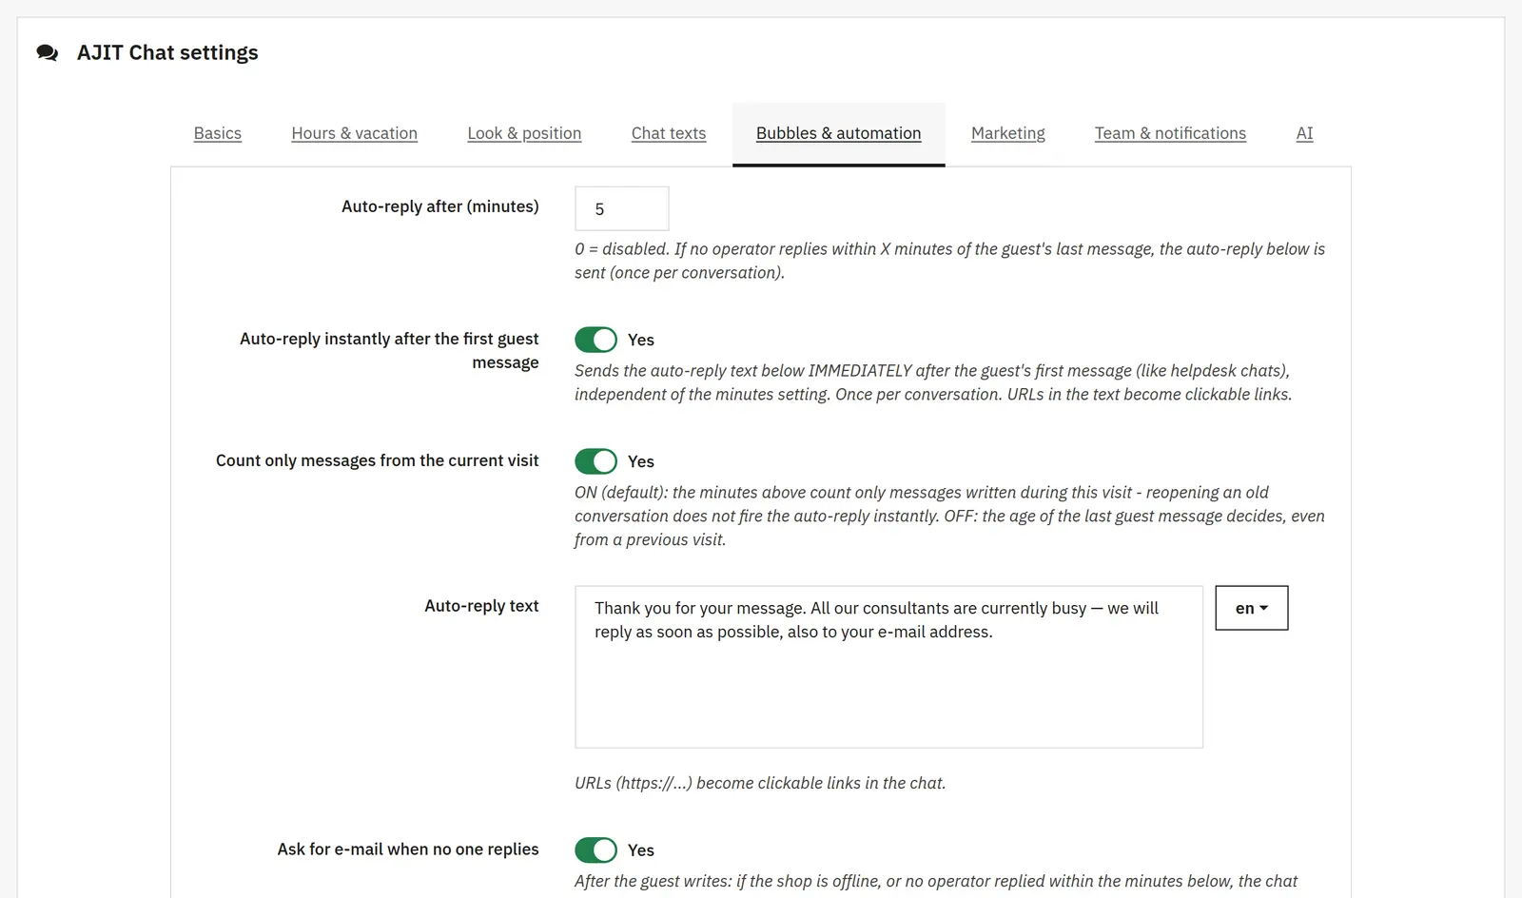Image resolution: width=1522 pixels, height=898 pixels.
Task: Click the chat bubbles icon beside AJIT Chat settings
Action: coord(48,53)
